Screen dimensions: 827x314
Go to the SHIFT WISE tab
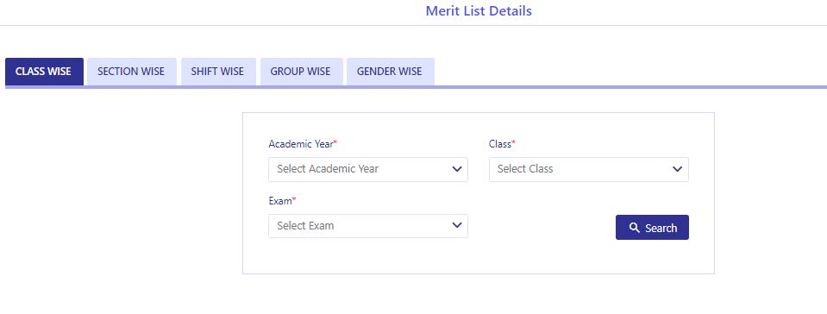[218, 72]
